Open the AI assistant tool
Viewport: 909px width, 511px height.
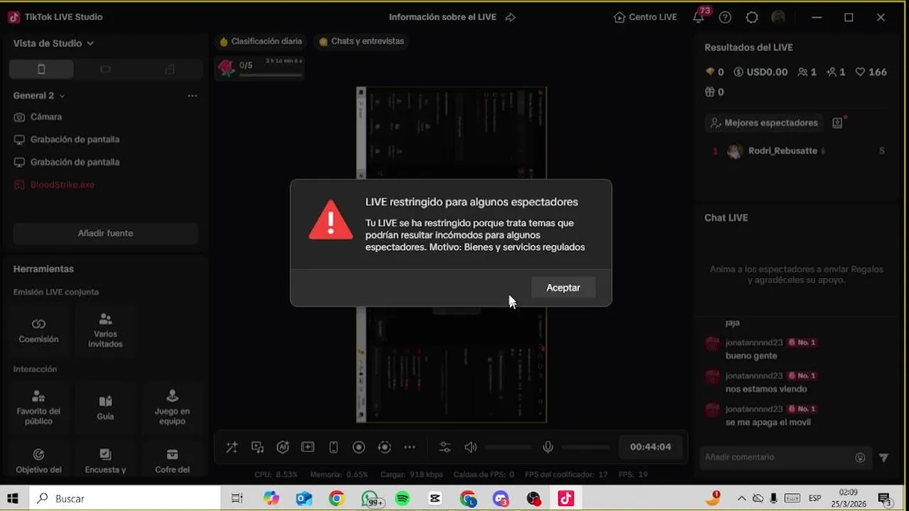[x=283, y=447]
